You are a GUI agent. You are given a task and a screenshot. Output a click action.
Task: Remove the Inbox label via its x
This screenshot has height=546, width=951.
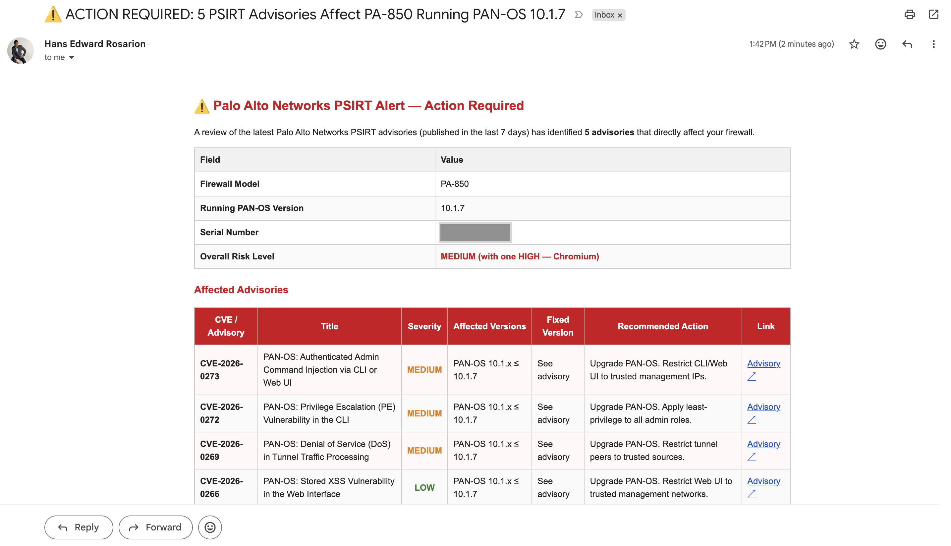pos(620,15)
